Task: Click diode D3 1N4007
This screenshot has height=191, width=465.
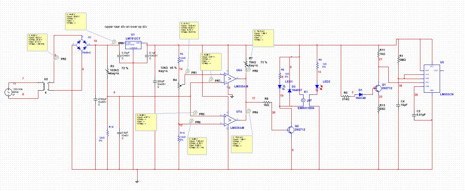Action: click(289, 90)
